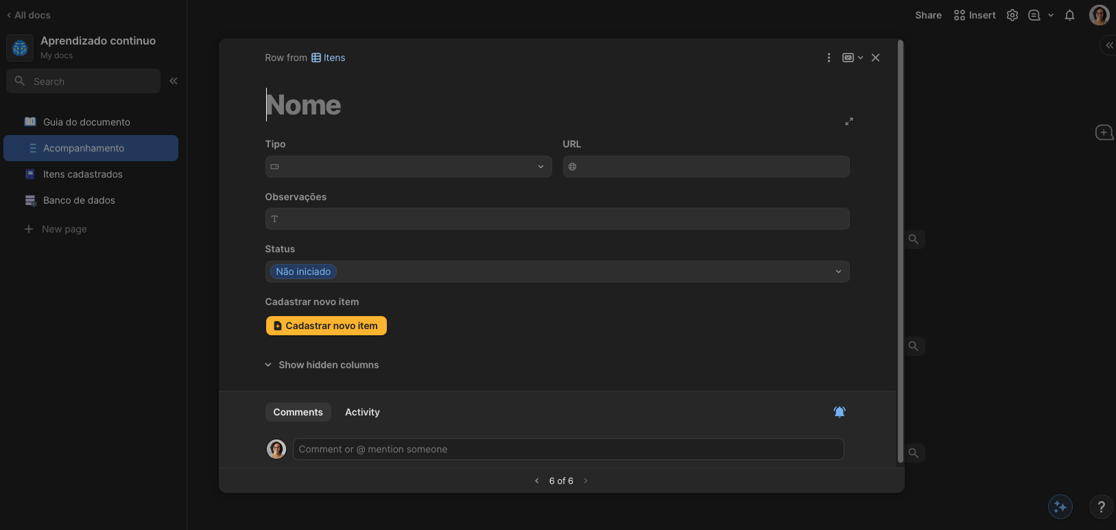
Task: Open the Status dropdown with Não iniciado
Action: [557, 272]
